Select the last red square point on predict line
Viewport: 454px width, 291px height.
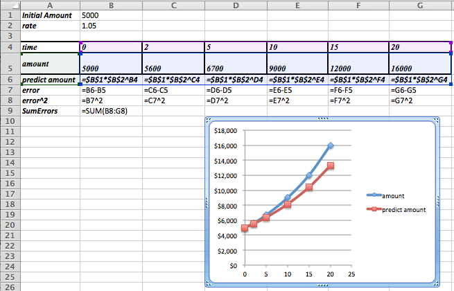click(331, 166)
